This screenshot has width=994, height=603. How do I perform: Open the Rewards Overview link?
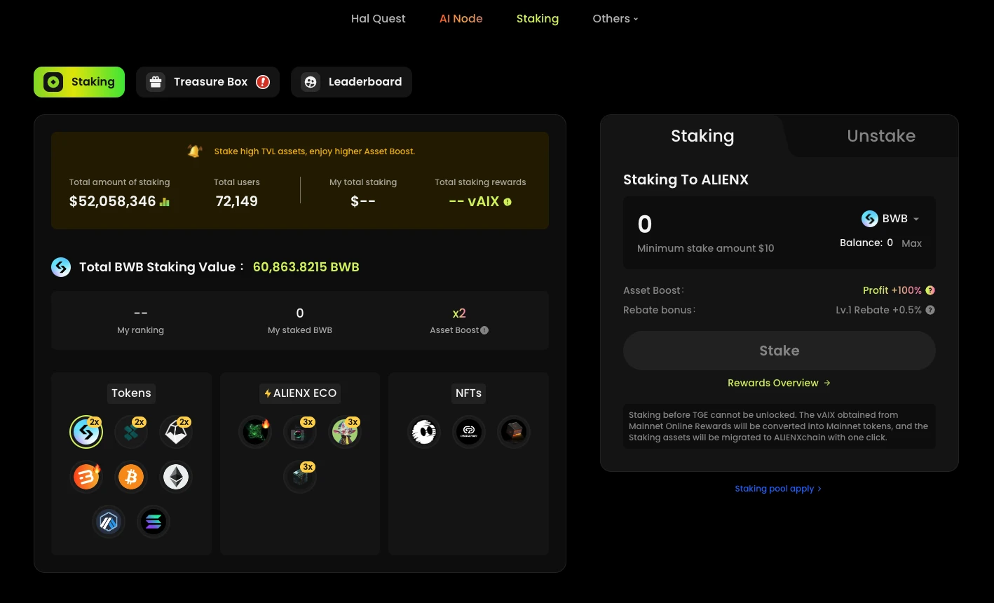pos(779,383)
